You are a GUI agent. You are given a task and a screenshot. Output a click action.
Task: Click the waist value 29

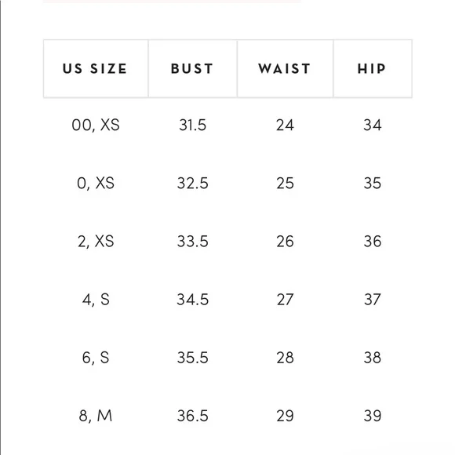(285, 416)
